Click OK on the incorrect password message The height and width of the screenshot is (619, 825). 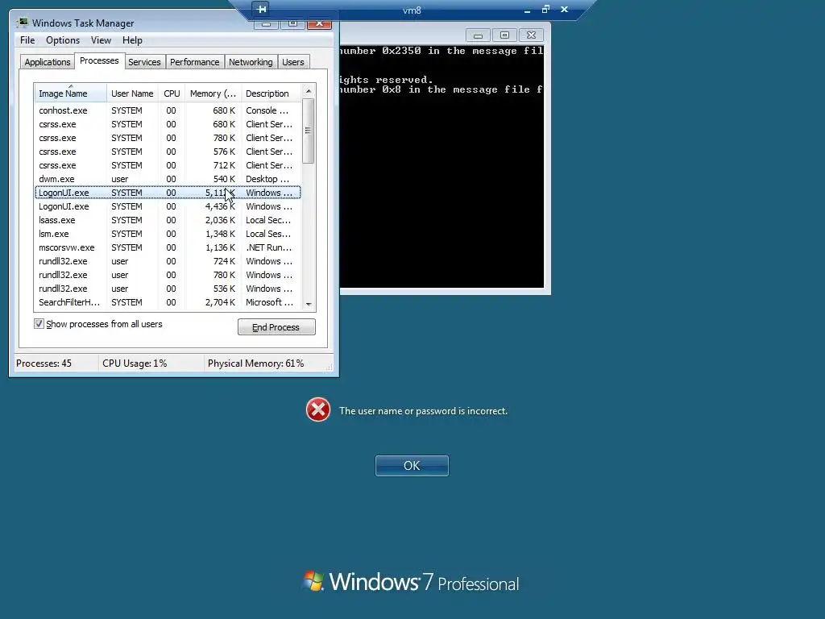pos(412,466)
